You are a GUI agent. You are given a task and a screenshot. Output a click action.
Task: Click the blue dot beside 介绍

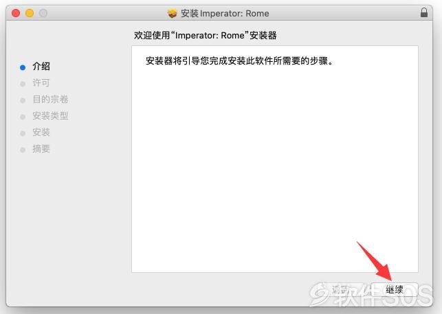[23, 67]
